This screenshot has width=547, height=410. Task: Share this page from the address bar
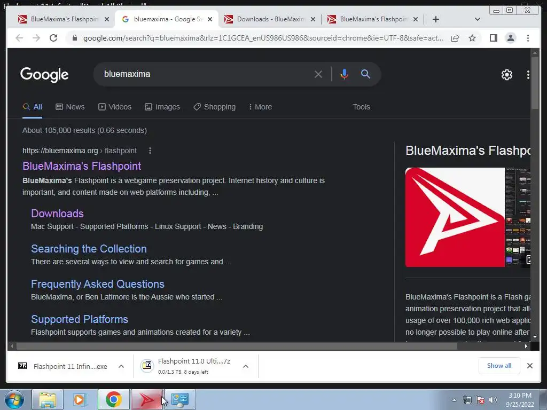(455, 38)
